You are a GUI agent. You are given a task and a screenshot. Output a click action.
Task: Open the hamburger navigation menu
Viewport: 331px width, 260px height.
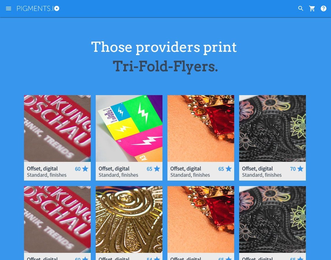pos(8,8)
